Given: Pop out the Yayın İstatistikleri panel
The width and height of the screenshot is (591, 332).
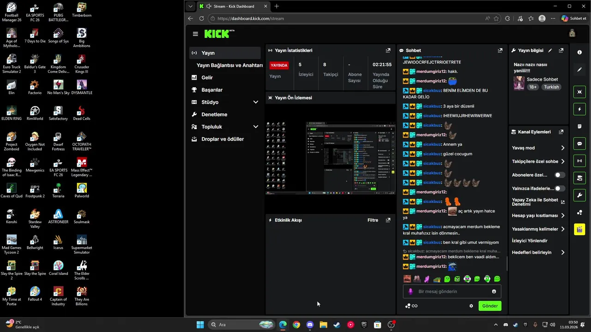Looking at the screenshot, I should 388,50.
